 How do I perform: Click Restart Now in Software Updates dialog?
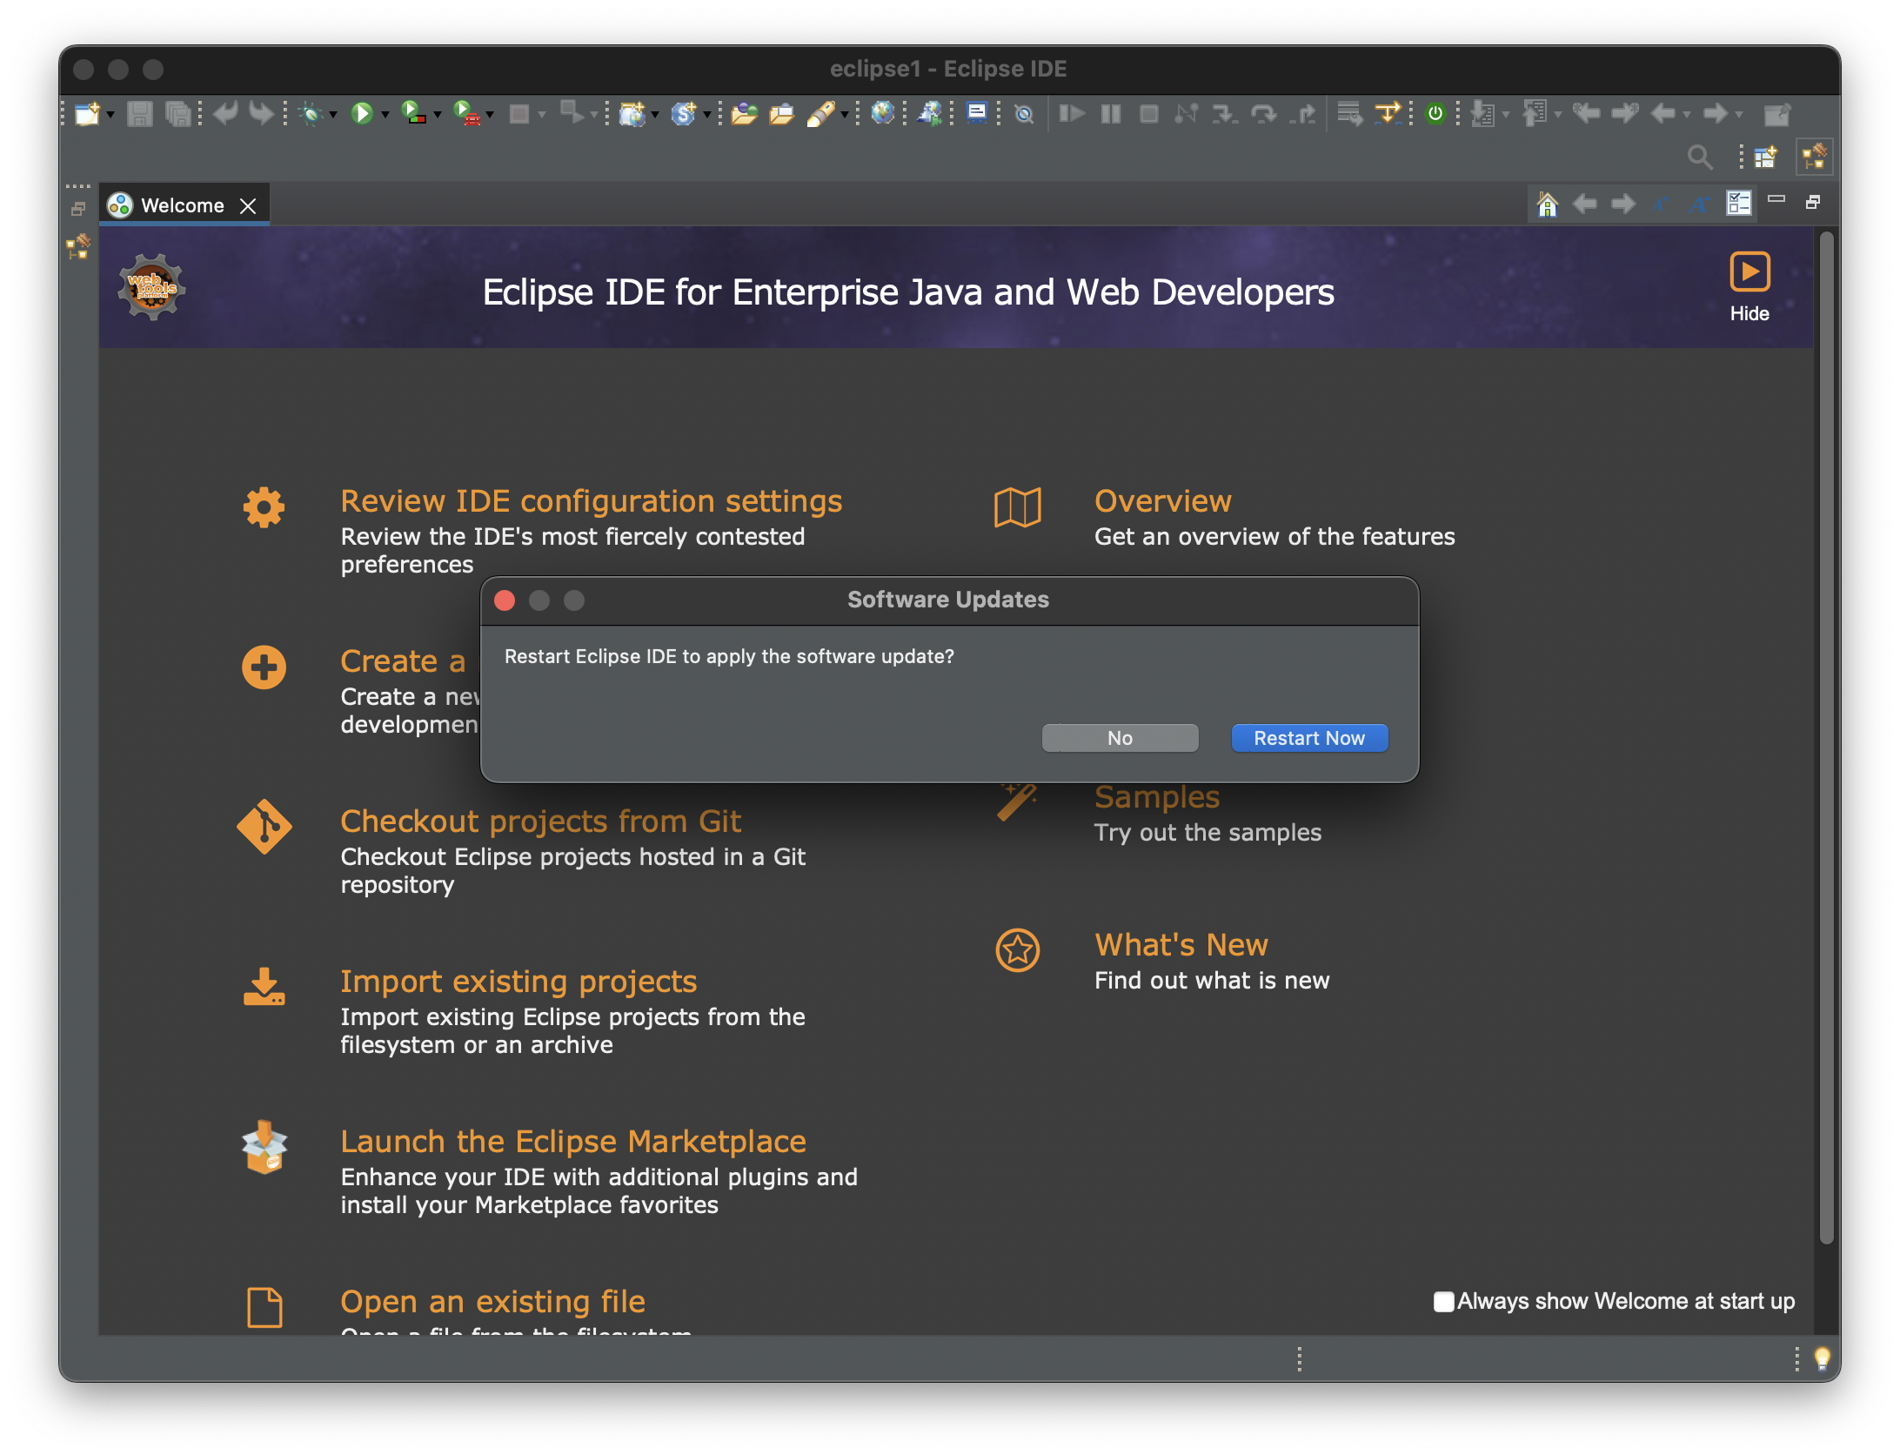(x=1308, y=738)
